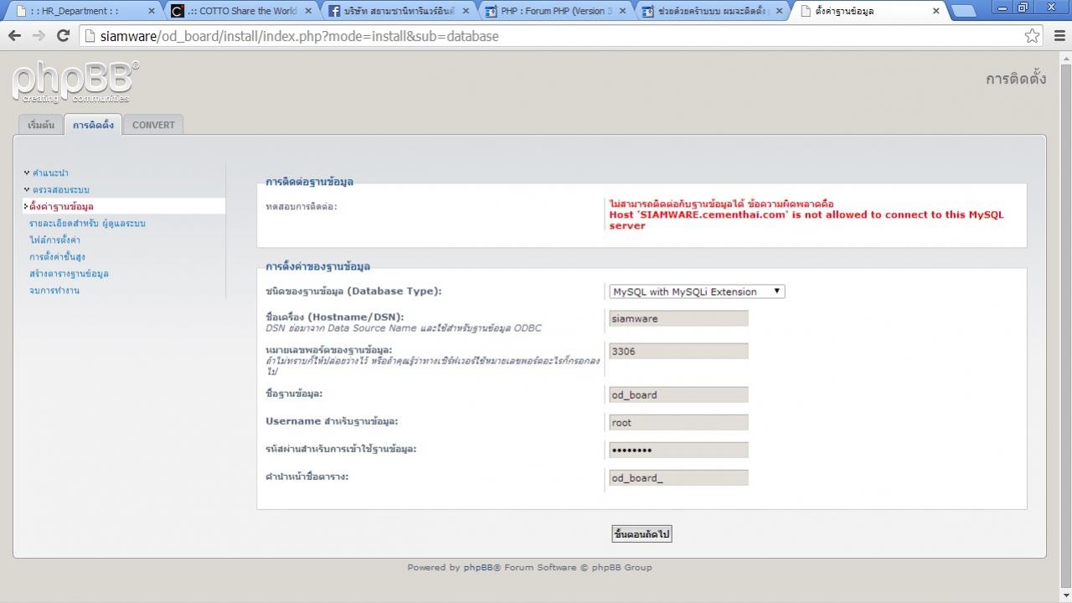Click the Hostname field containing siamware

(x=678, y=318)
